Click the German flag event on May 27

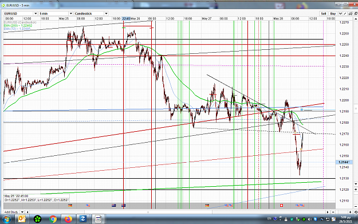coord(207,206)
